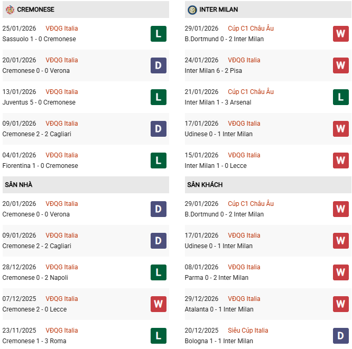Select the SÂN NHÀ section header
Image resolution: width=352 pixels, height=349 pixels.
(x=17, y=185)
